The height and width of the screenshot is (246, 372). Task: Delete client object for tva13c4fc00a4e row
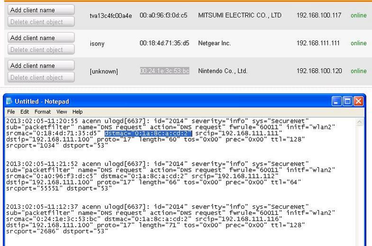pyautogui.click(x=41, y=22)
